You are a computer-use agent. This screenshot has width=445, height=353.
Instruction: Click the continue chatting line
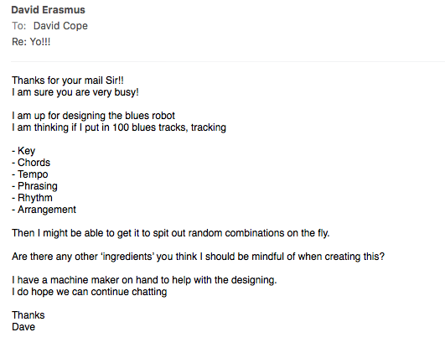pos(90,292)
